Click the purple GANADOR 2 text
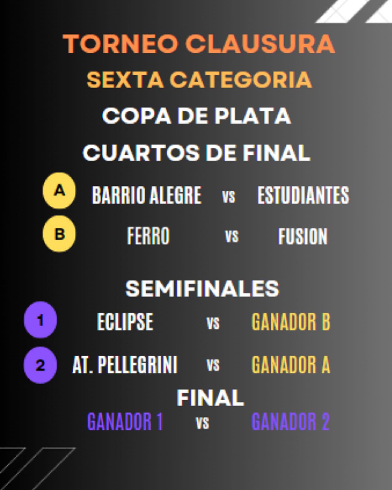Viewport: 392px width, 490px height. pyautogui.click(x=290, y=422)
